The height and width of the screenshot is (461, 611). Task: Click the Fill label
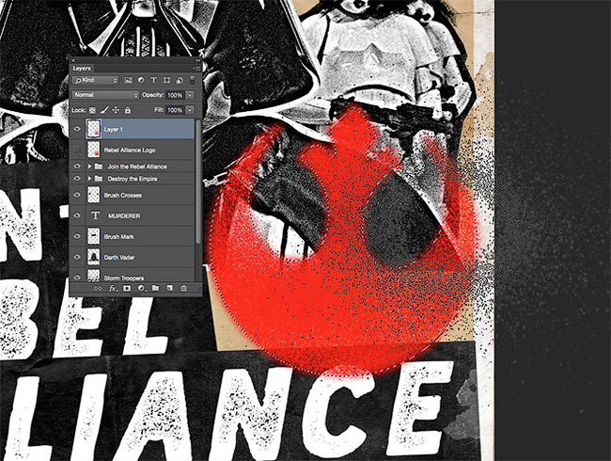click(x=159, y=110)
